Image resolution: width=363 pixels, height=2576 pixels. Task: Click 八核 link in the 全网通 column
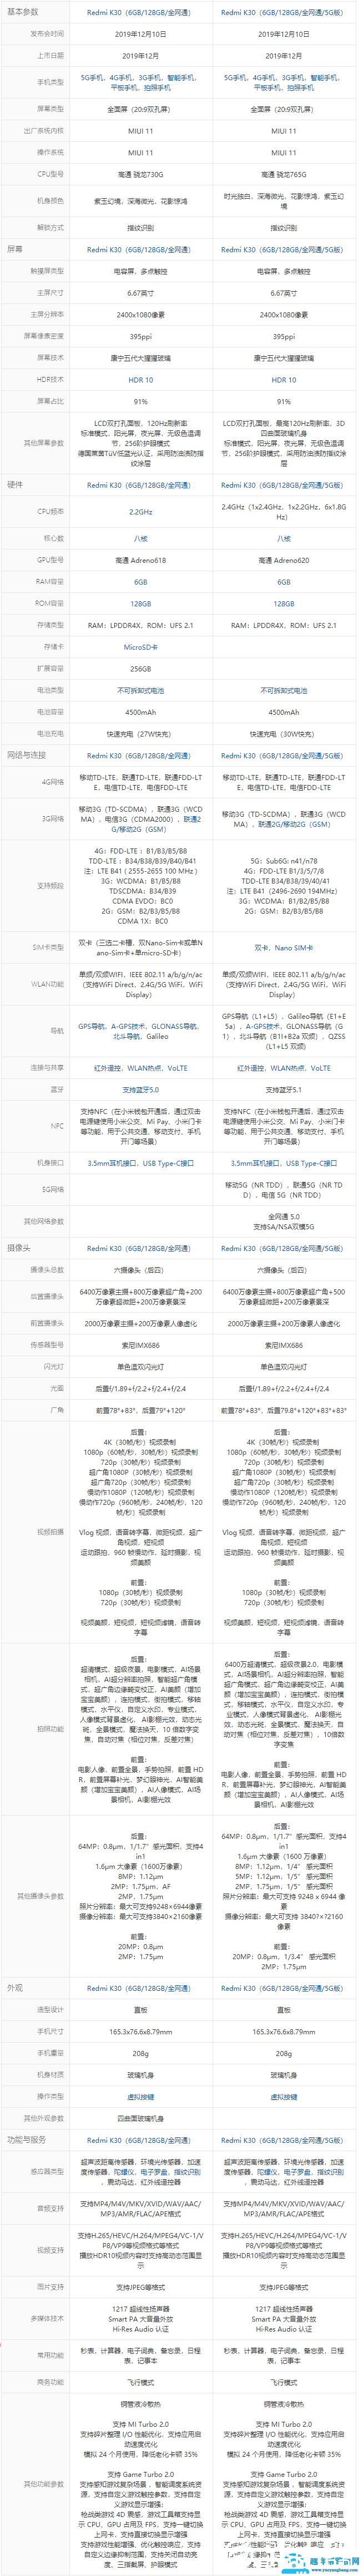pyautogui.click(x=140, y=538)
